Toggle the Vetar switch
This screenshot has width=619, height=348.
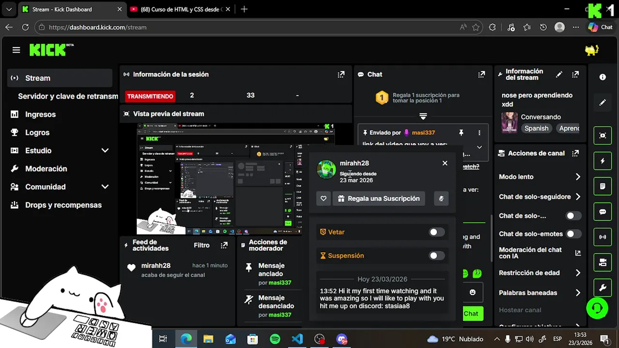click(437, 232)
